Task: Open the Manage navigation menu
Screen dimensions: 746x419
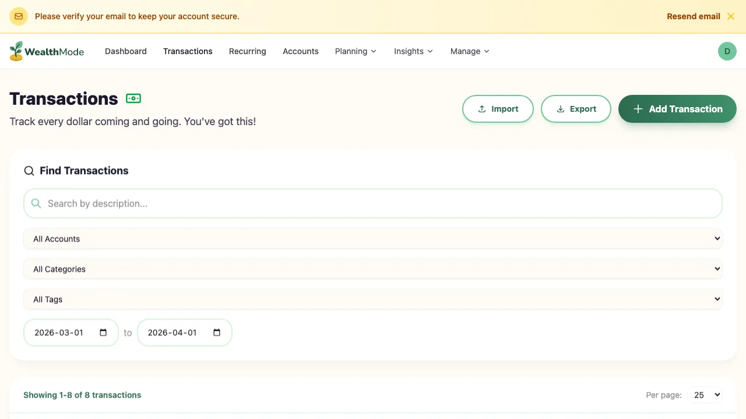Action: tap(470, 51)
